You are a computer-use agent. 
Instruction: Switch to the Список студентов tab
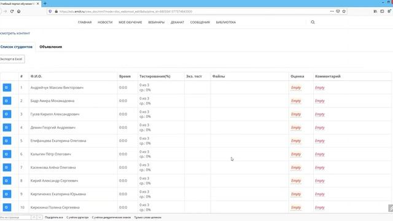tap(17, 47)
